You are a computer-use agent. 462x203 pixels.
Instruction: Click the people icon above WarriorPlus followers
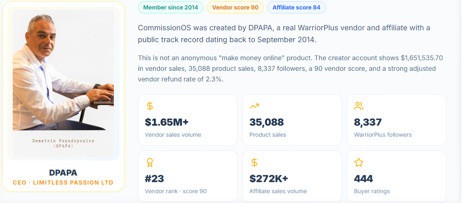pyautogui.click(x=358, y=106)
